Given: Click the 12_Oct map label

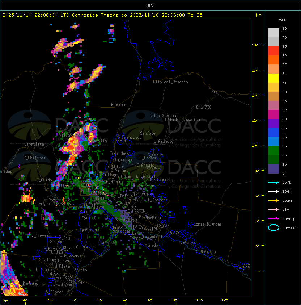Looking at the screenshot, I should pos(163,226).
